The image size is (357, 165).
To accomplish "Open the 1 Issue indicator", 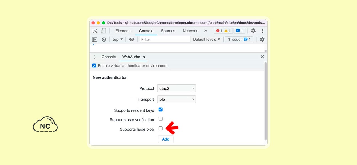I will [239, 40].
